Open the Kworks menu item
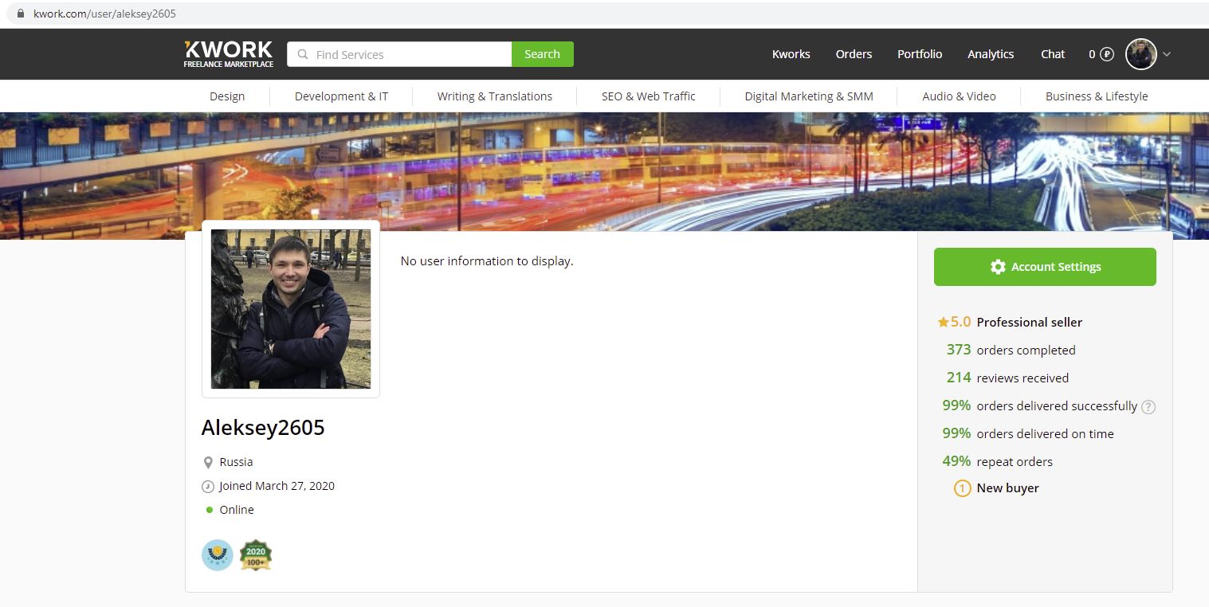 pos(791,54)
